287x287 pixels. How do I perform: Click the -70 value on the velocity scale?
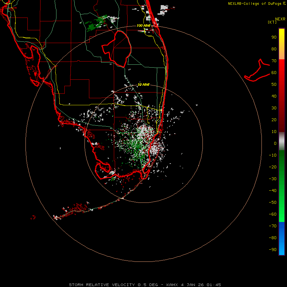point(273,226)
